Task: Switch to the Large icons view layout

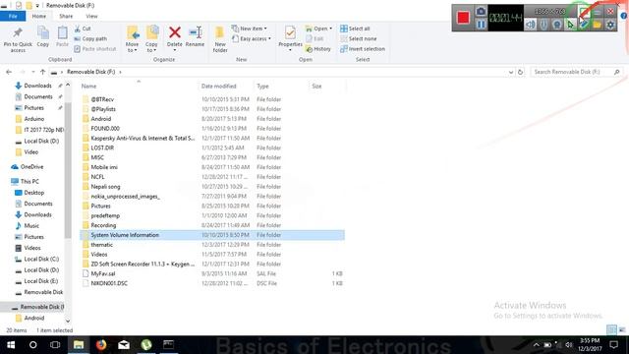Action: [x=622, y=330]
